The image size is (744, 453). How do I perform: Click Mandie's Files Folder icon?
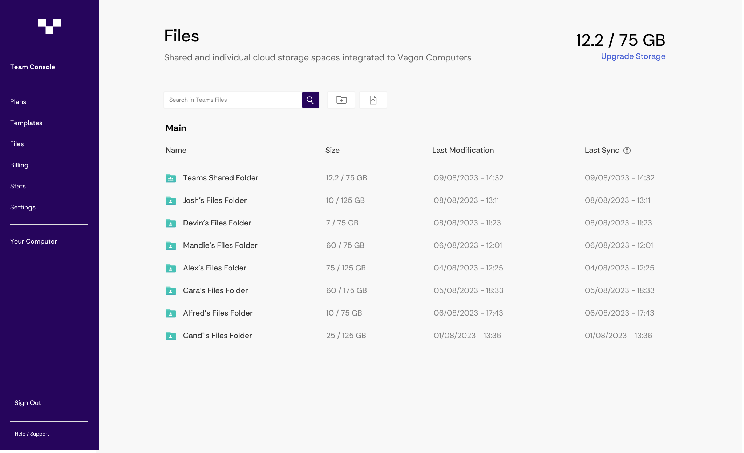[x=171, y=246]
